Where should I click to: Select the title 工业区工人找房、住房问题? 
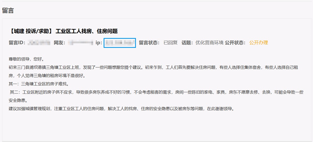tap(86, 31)
